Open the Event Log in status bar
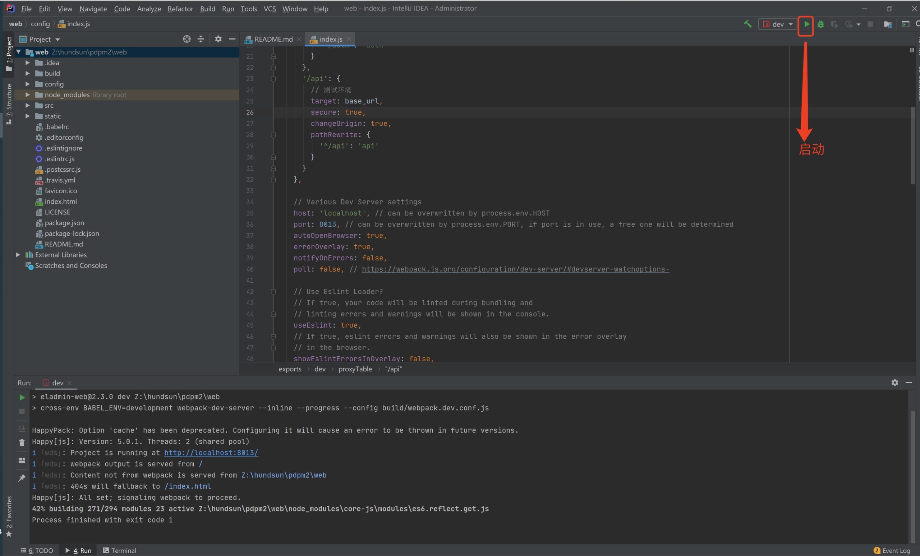The image size is (920, 556). [892, 550]
